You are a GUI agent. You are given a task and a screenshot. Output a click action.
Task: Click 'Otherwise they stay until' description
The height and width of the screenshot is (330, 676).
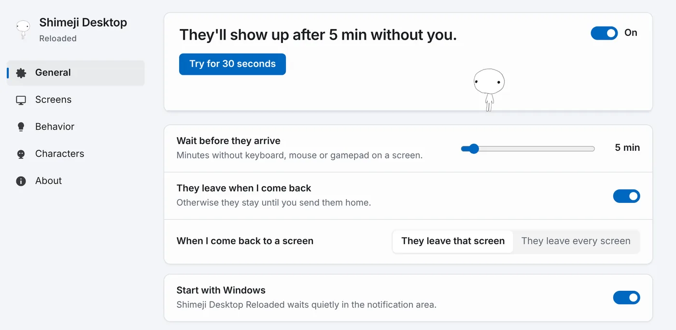pos(274,203)
